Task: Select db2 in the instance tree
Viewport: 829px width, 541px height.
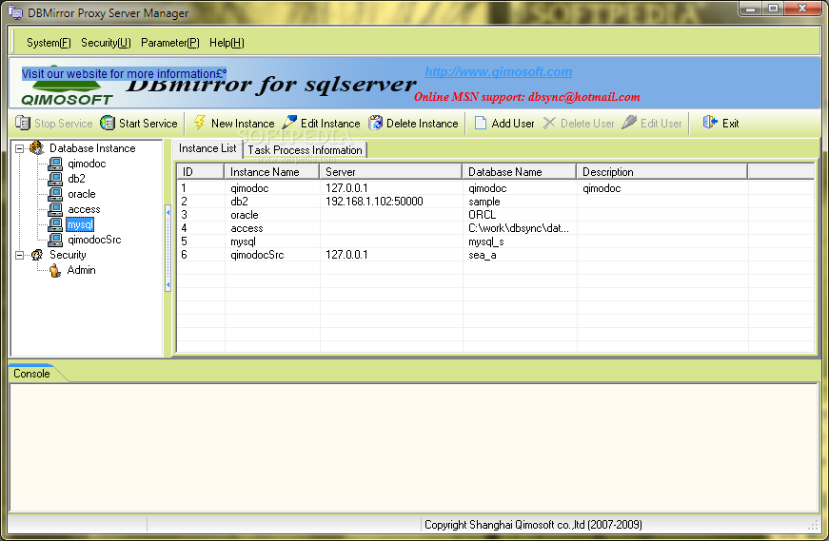Action: click(x=77, y=179)
